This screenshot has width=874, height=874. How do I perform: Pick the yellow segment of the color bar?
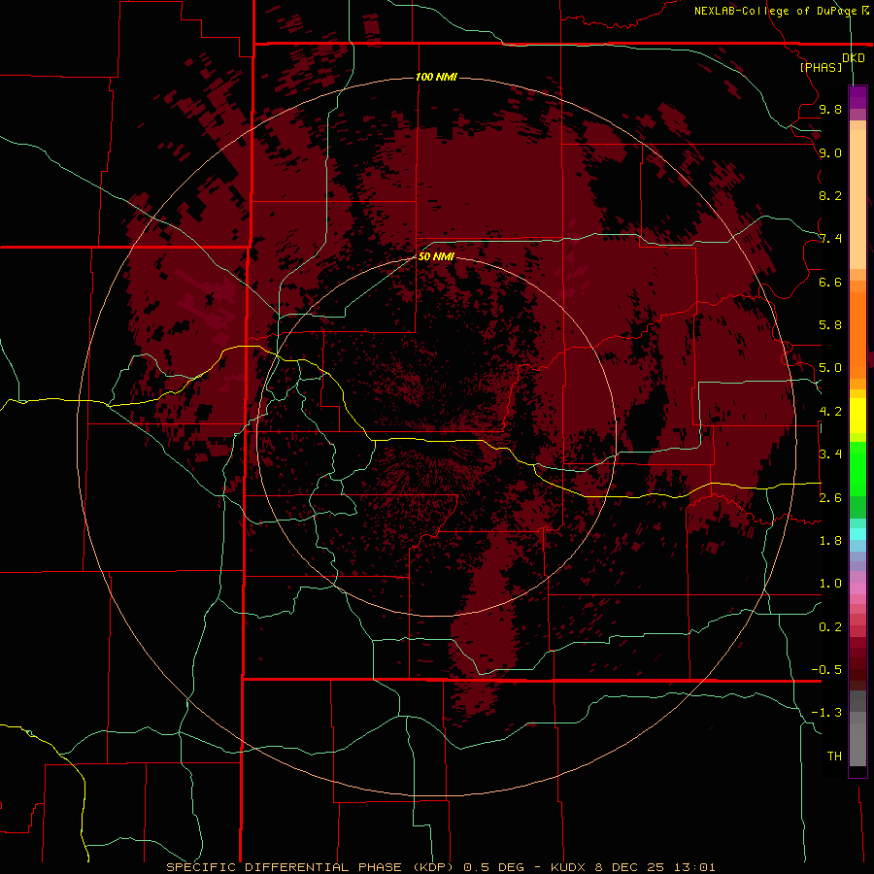click(857, 416)
